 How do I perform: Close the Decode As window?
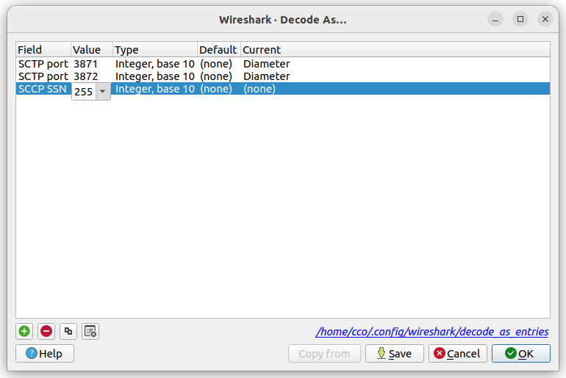pyautogui.click(x=545, y=19)
